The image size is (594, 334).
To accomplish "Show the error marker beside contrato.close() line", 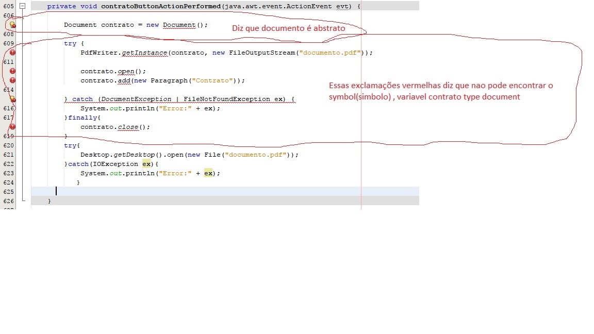I will (12, 127).
